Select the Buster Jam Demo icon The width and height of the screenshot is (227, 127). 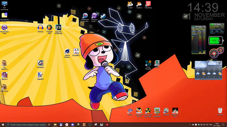click(x=139, y=112)
